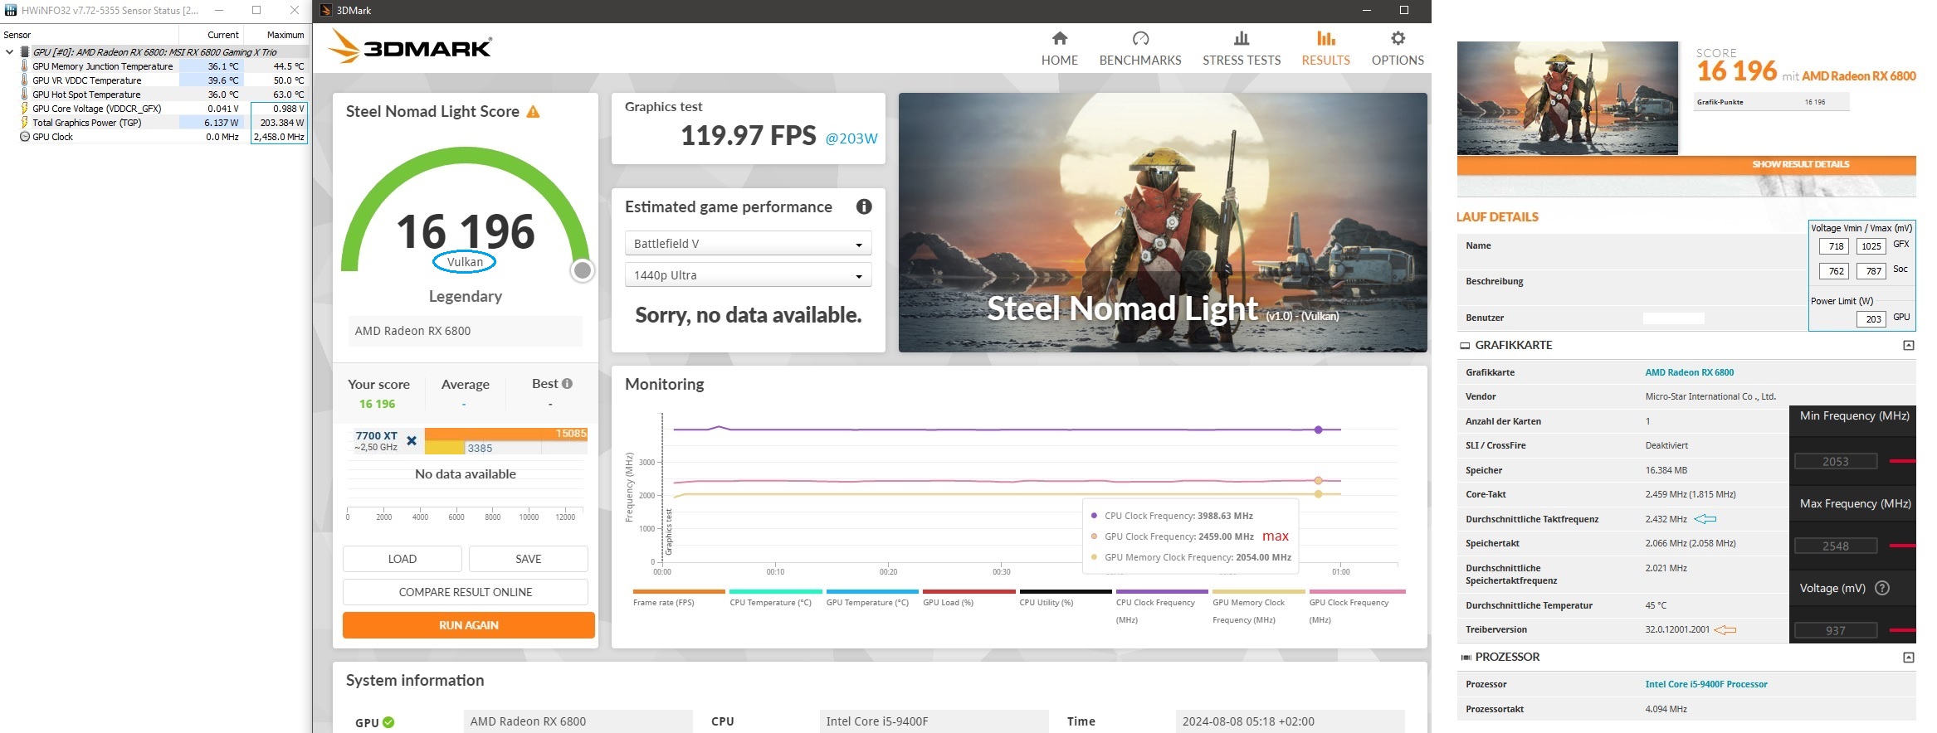
Task: Click the thermometer icon for GPU Hot Spot Temperature
Action: coord(24,94)
